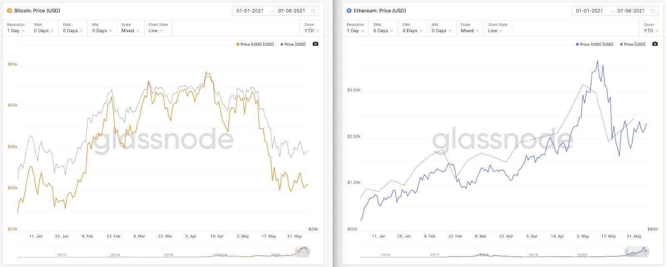The image size is (666, 267).
Task: Click left handle of Ethereum navigator range
Action: pyautogui.click(x=626, y=251)
